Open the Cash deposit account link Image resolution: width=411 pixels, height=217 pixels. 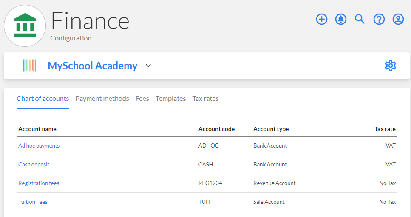34,164
